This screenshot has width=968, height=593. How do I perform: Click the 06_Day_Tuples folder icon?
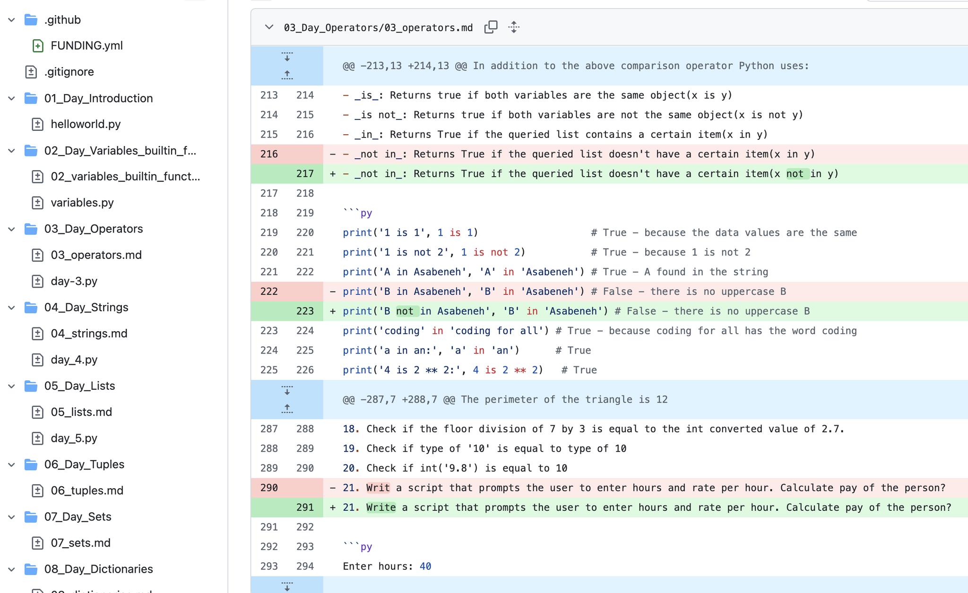click(31, 464)
